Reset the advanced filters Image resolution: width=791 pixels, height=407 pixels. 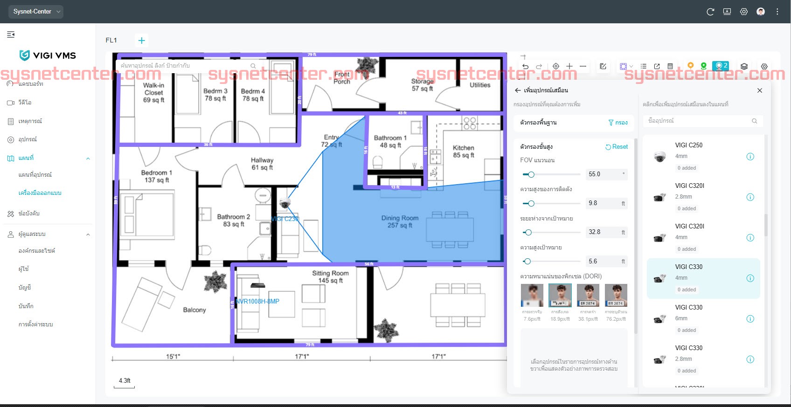617,147
